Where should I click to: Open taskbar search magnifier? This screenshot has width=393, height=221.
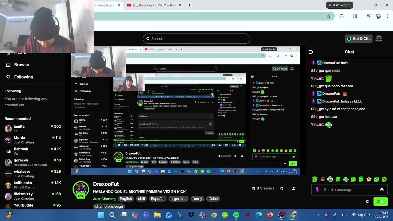click(112, 215)
